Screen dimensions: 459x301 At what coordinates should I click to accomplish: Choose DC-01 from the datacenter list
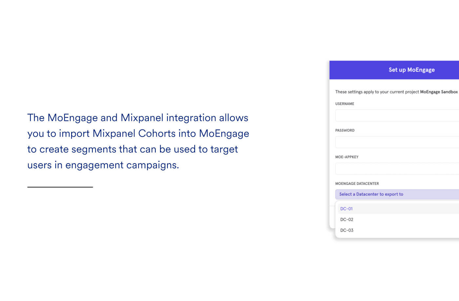click(398, 209)
